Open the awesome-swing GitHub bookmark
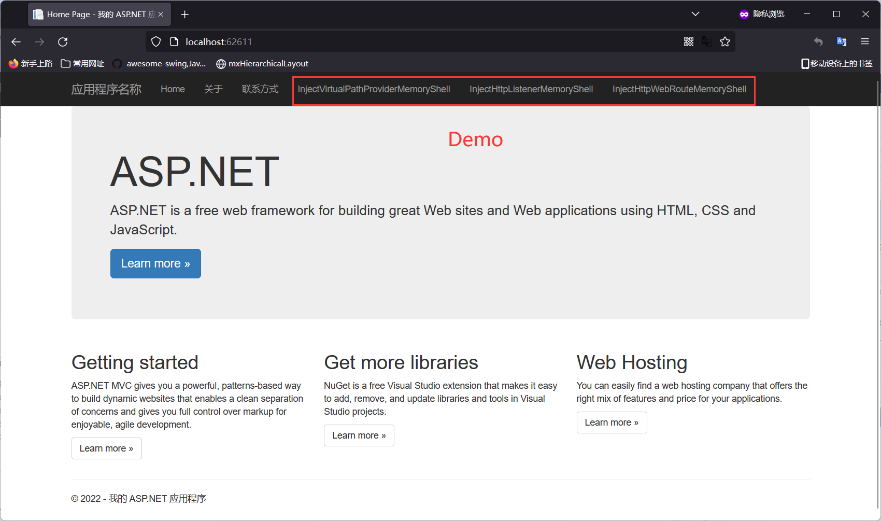The height and width of the screenshot is (521, 881). [160, 64]
